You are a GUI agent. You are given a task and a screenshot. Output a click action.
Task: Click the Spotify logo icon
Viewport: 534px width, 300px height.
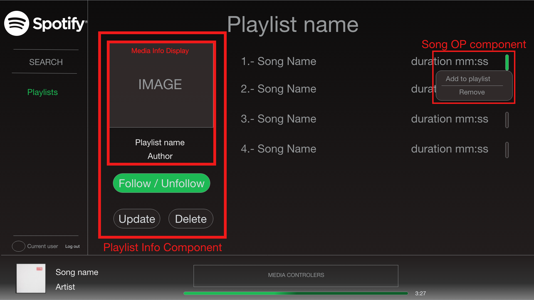point(17,23)
